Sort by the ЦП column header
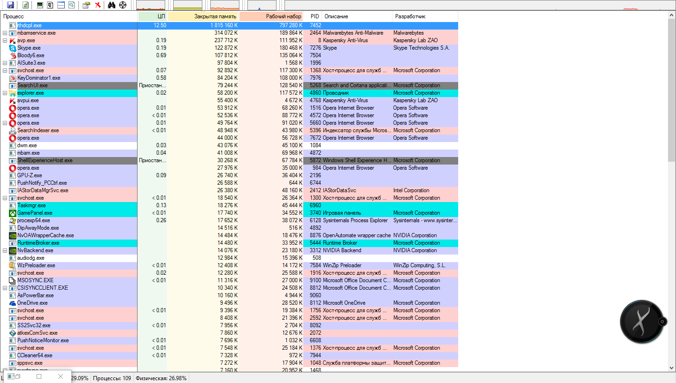 tap(153, 16)
